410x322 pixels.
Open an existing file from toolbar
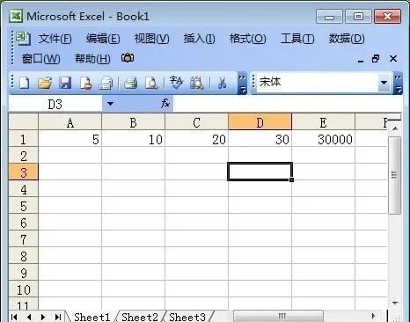pos(45,83)
